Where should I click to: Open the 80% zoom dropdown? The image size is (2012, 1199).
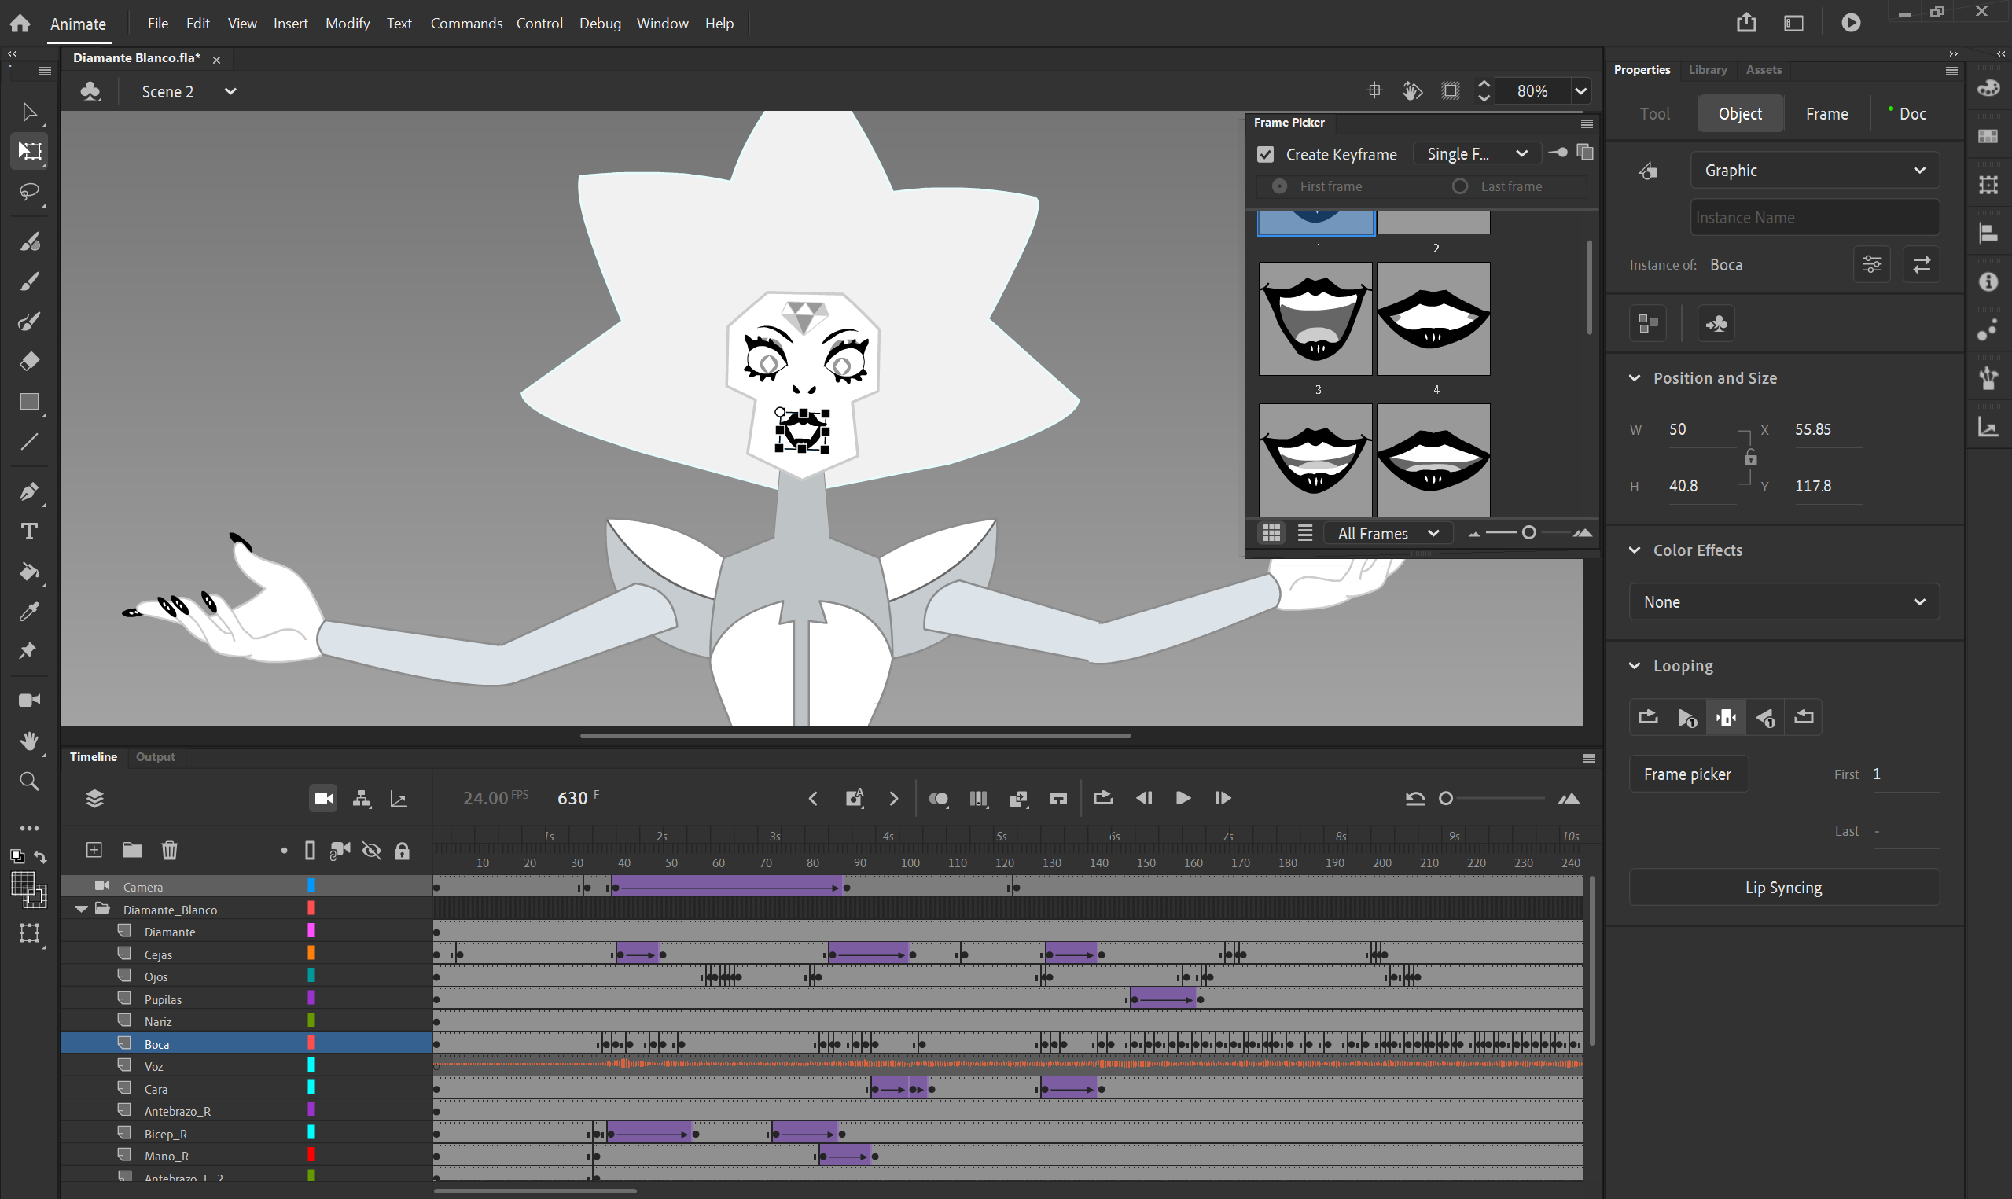[1580, 90]
